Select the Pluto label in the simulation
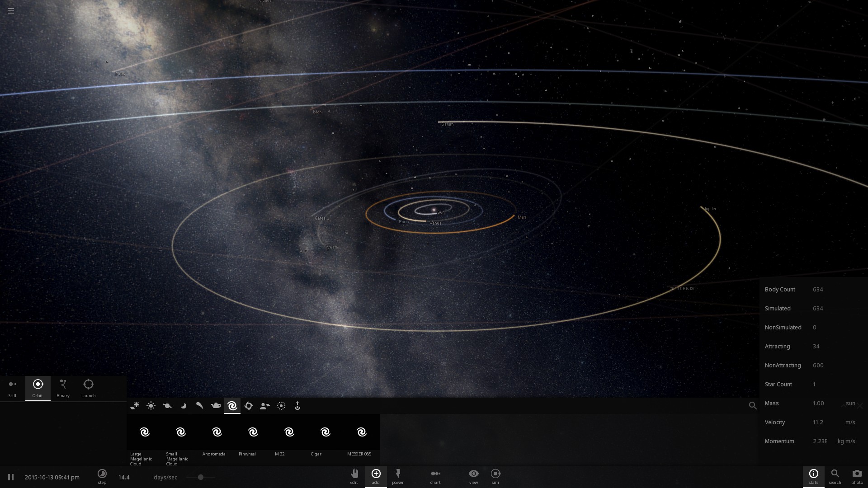This screenshot has width=868, height=488. [x=120, y=74]
